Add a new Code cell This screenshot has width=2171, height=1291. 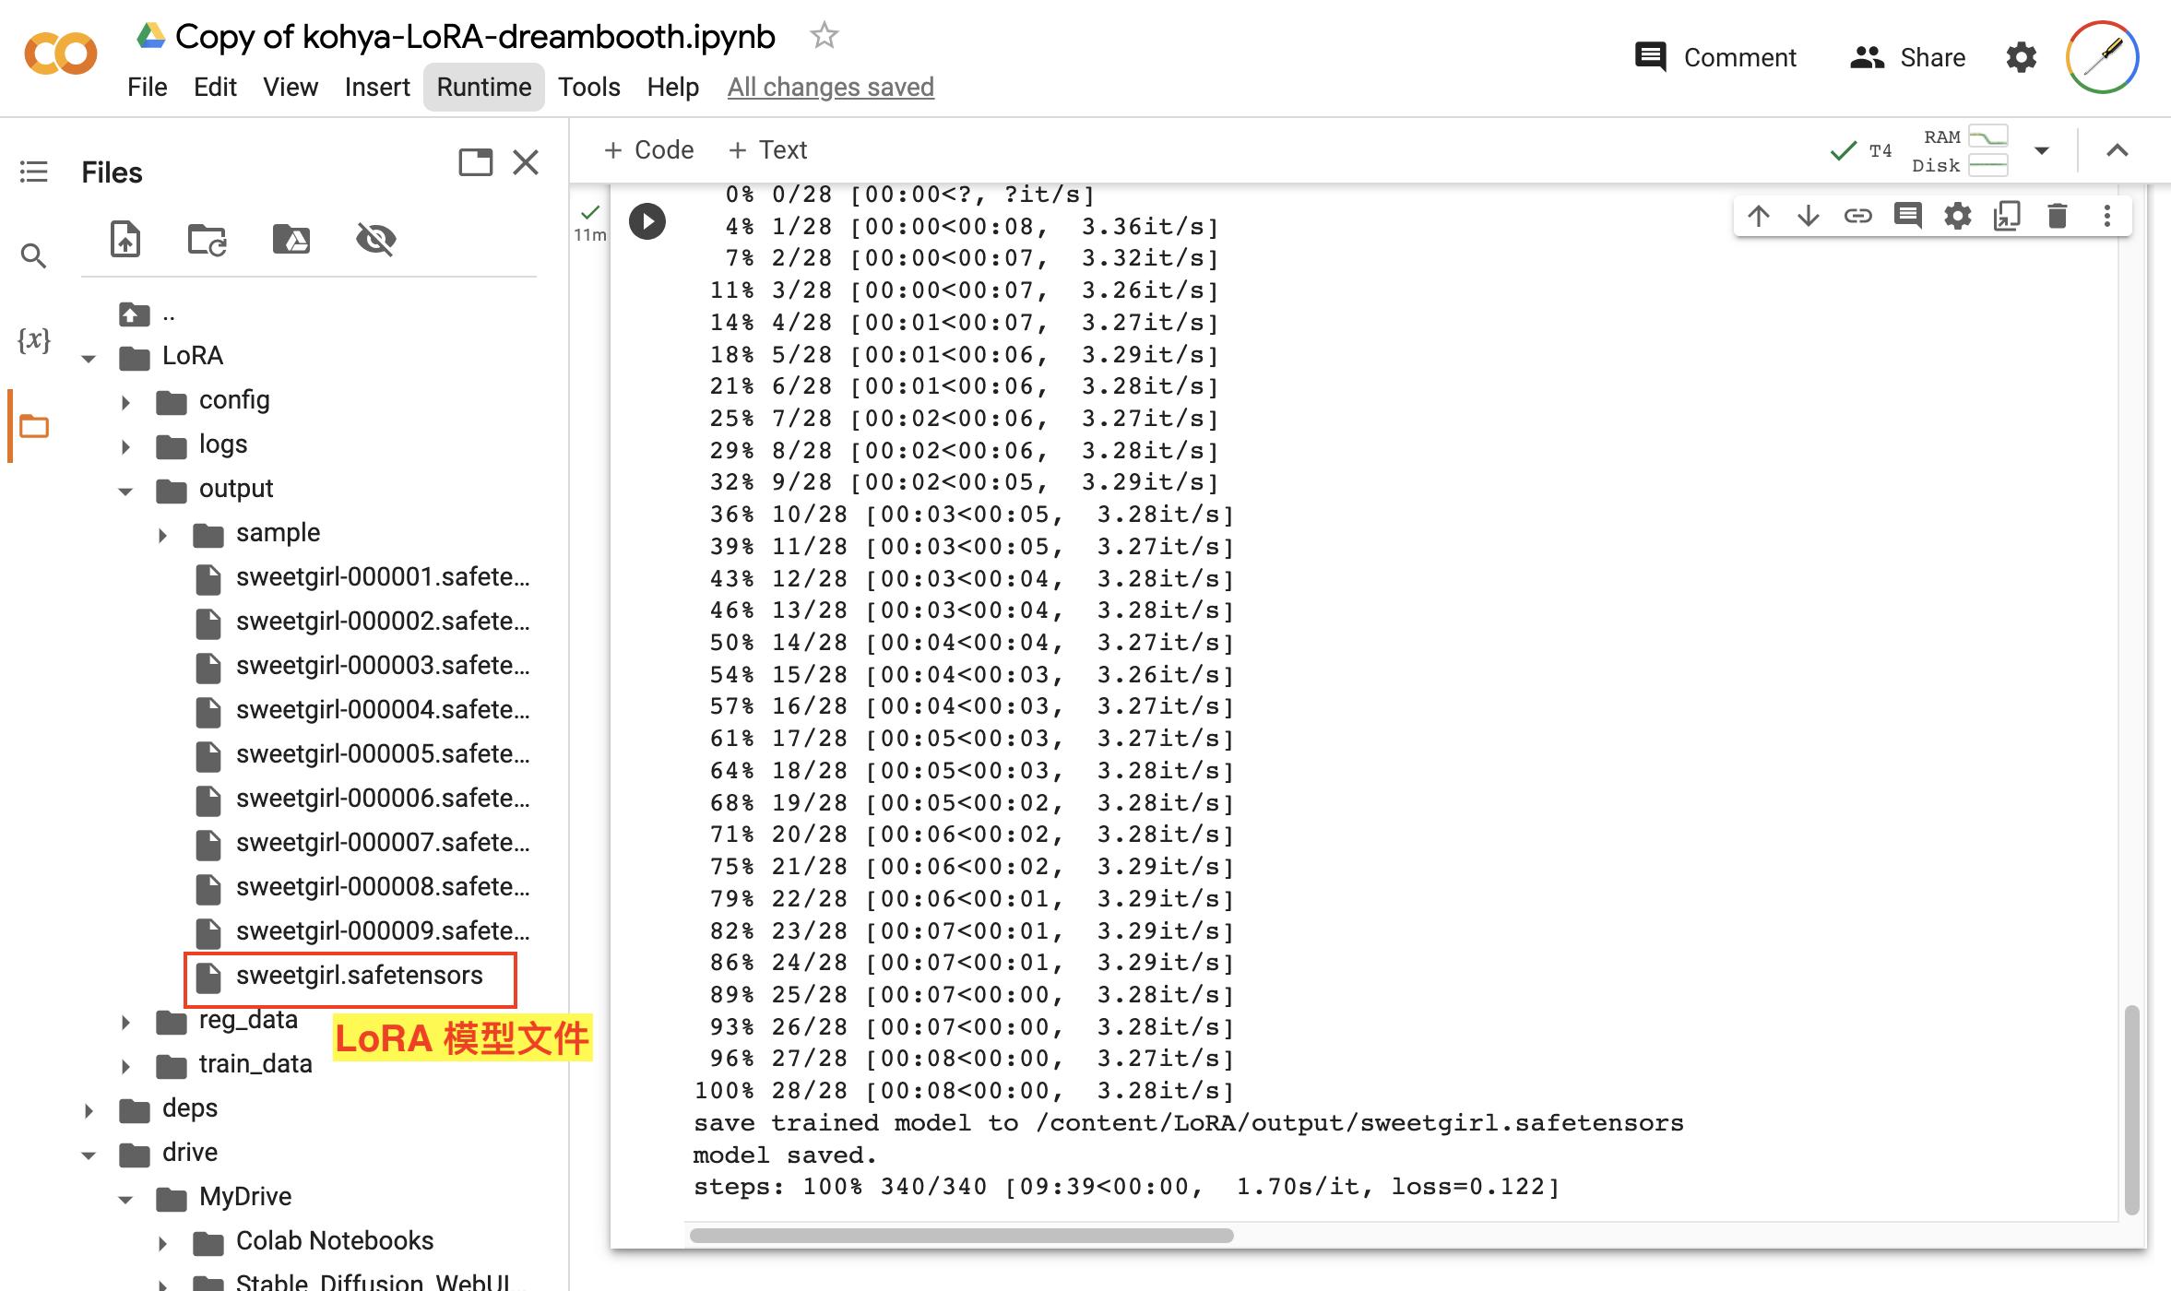(x=648, y=149)
